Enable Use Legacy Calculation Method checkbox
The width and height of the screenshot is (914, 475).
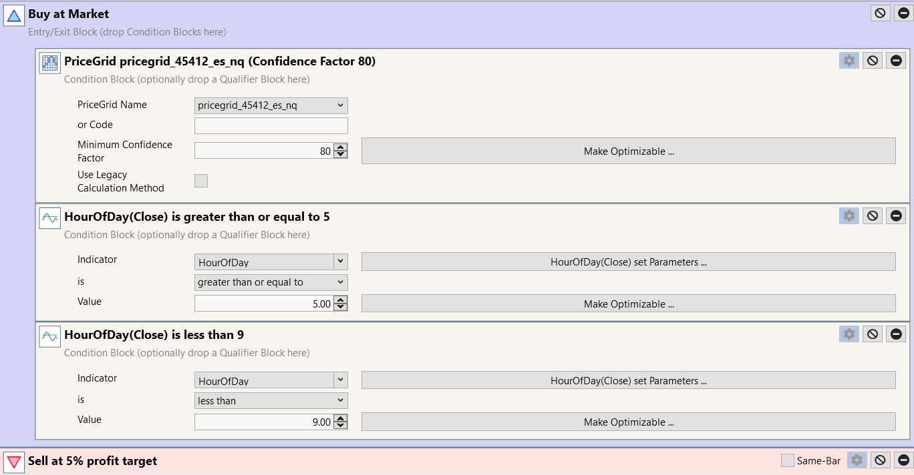click(x=201, y=181)
